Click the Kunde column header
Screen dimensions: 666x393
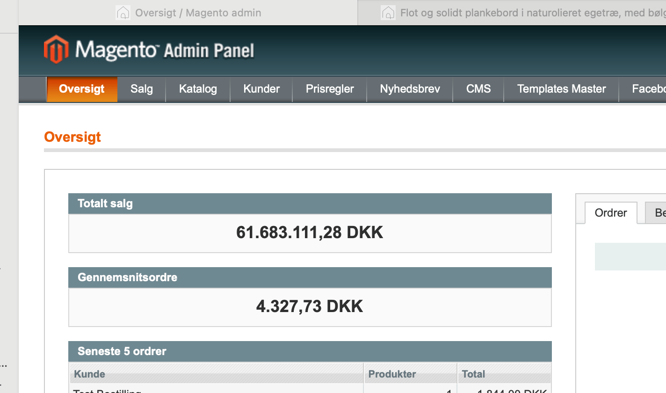(x=90, y=374)
